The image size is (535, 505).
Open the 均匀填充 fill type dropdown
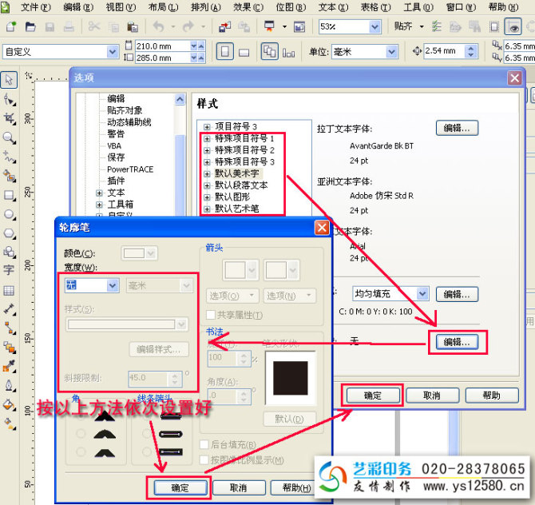(x=422, y=294)
